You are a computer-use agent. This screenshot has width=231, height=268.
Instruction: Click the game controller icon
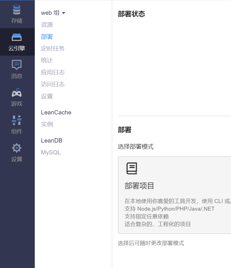(x=17, y=93)
